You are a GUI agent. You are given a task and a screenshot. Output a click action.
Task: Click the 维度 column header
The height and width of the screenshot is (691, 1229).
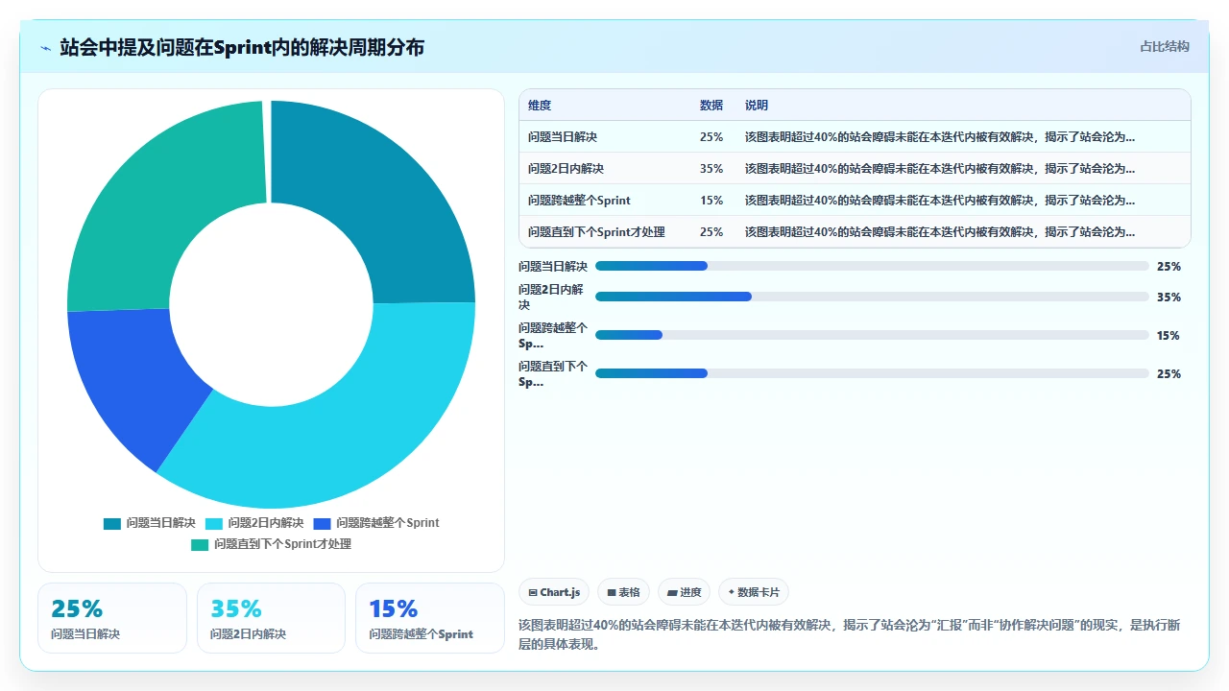(x=540, y=106)
